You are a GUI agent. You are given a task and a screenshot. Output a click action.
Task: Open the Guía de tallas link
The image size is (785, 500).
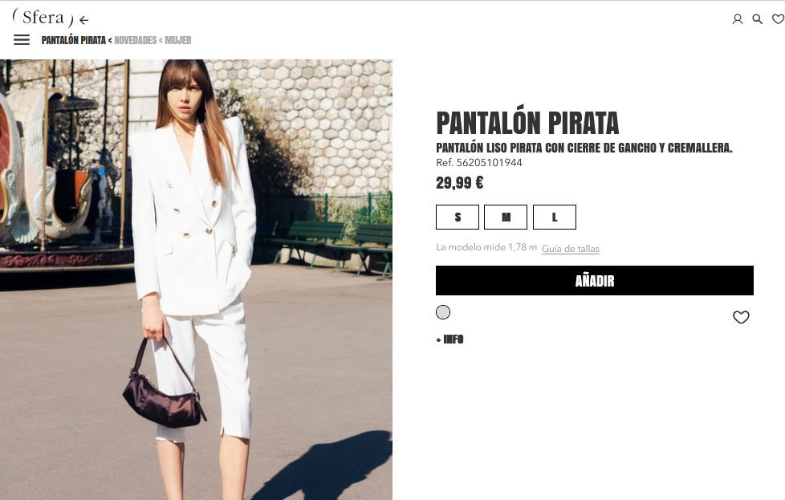tap(570, 249)
